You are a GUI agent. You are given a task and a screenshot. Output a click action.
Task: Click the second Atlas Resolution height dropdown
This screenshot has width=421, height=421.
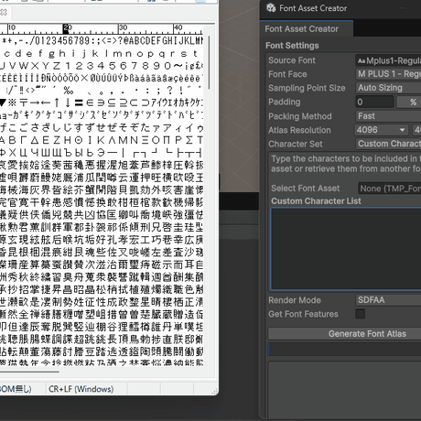click(416, 130)
